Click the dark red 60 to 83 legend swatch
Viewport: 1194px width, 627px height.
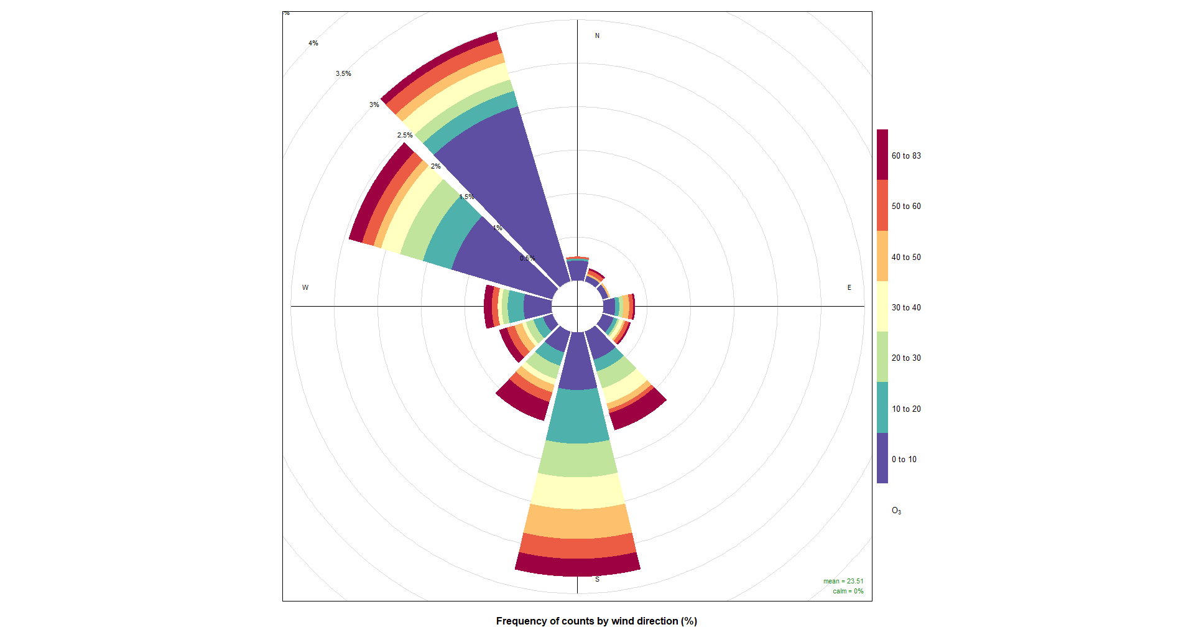(x=882, y=155)
